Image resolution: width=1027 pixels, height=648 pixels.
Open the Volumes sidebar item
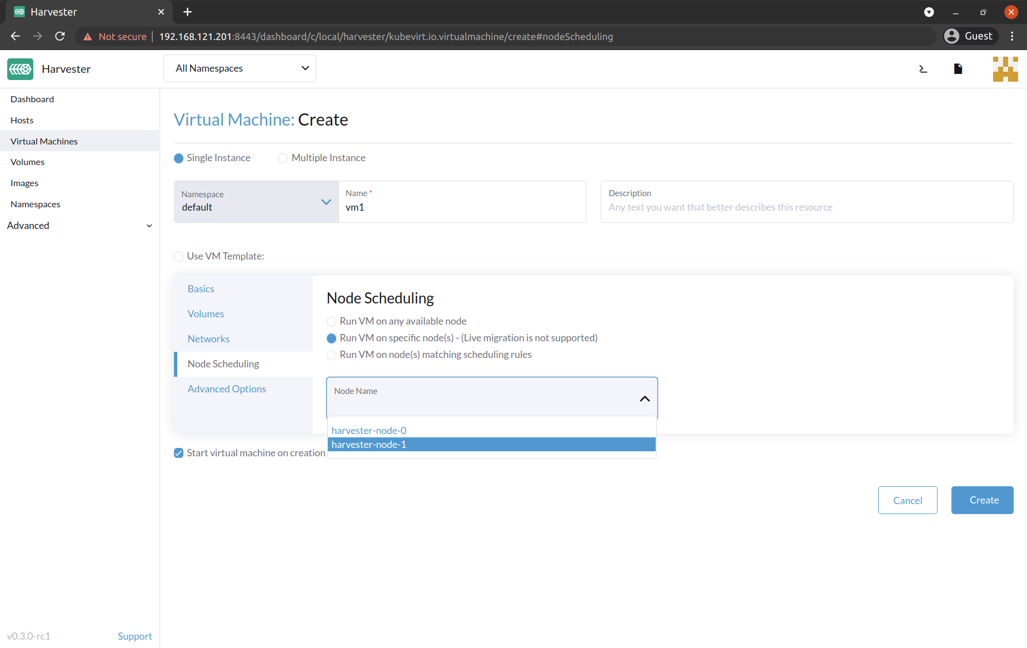tap(79, 162)
